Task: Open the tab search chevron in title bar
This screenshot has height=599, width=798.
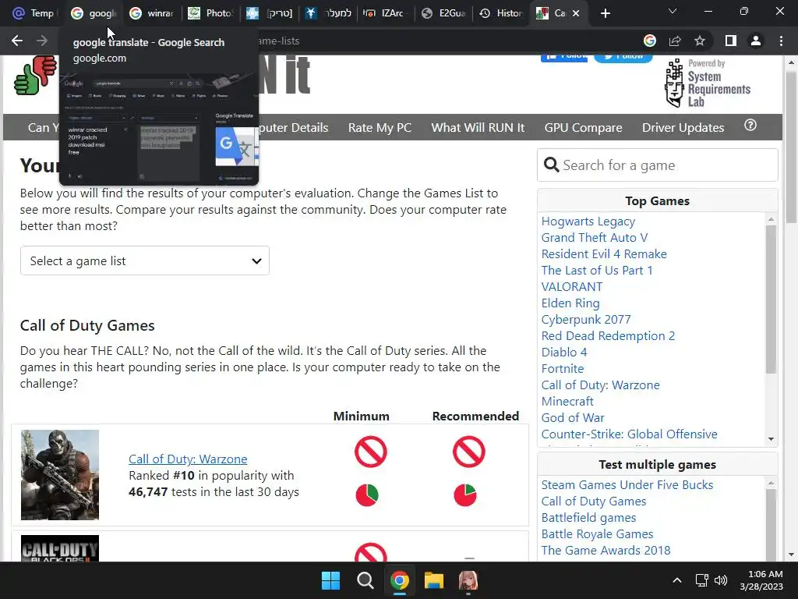Action: point(673,11)
